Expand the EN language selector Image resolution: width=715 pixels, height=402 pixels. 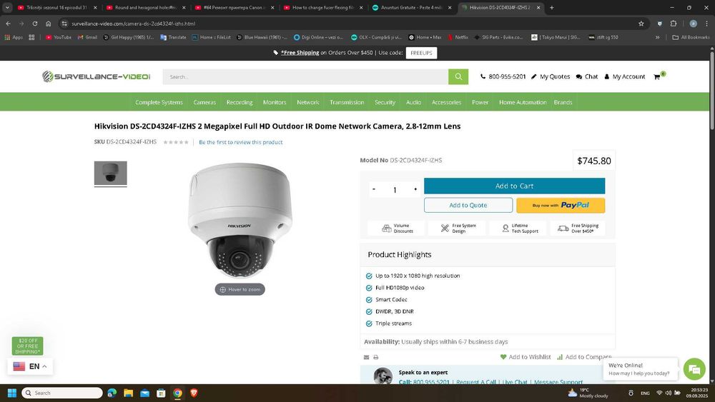[x=30, y=366]
